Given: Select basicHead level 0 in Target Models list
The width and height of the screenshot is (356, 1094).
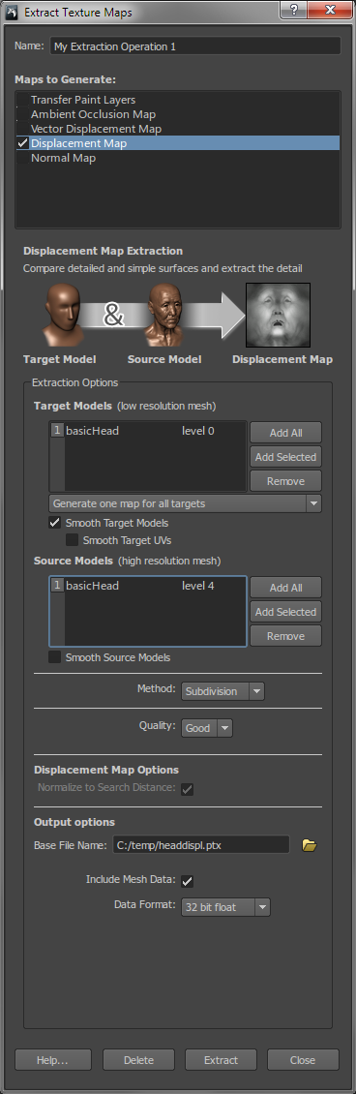Looking at the screenshot, I should 148,431.
